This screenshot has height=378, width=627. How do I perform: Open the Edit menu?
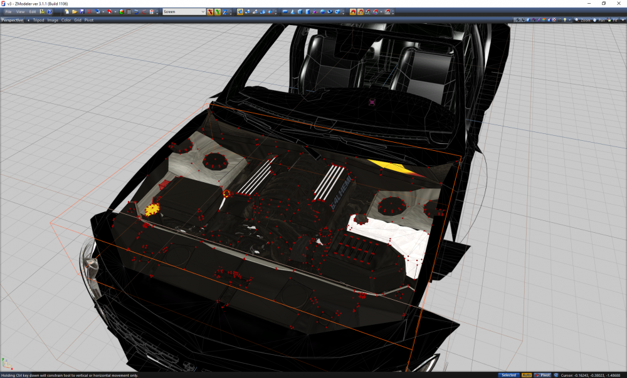tap(31, 11)
